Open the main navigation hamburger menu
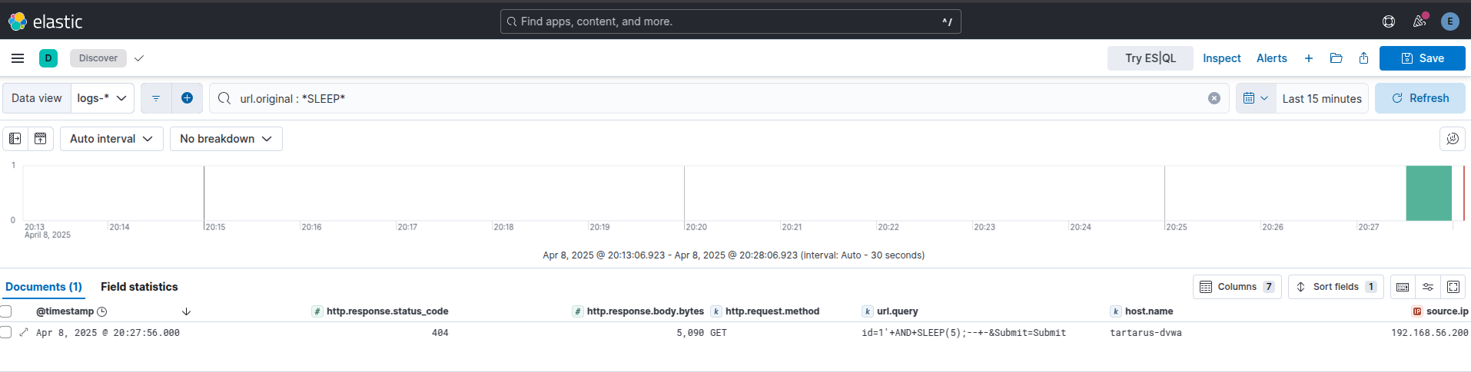Screen dimensions: 1471x372 (x=18, y=58)
